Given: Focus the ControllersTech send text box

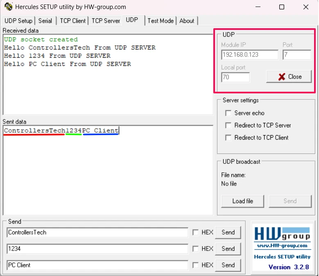Looking at the screenshot, I should [97, 233].
